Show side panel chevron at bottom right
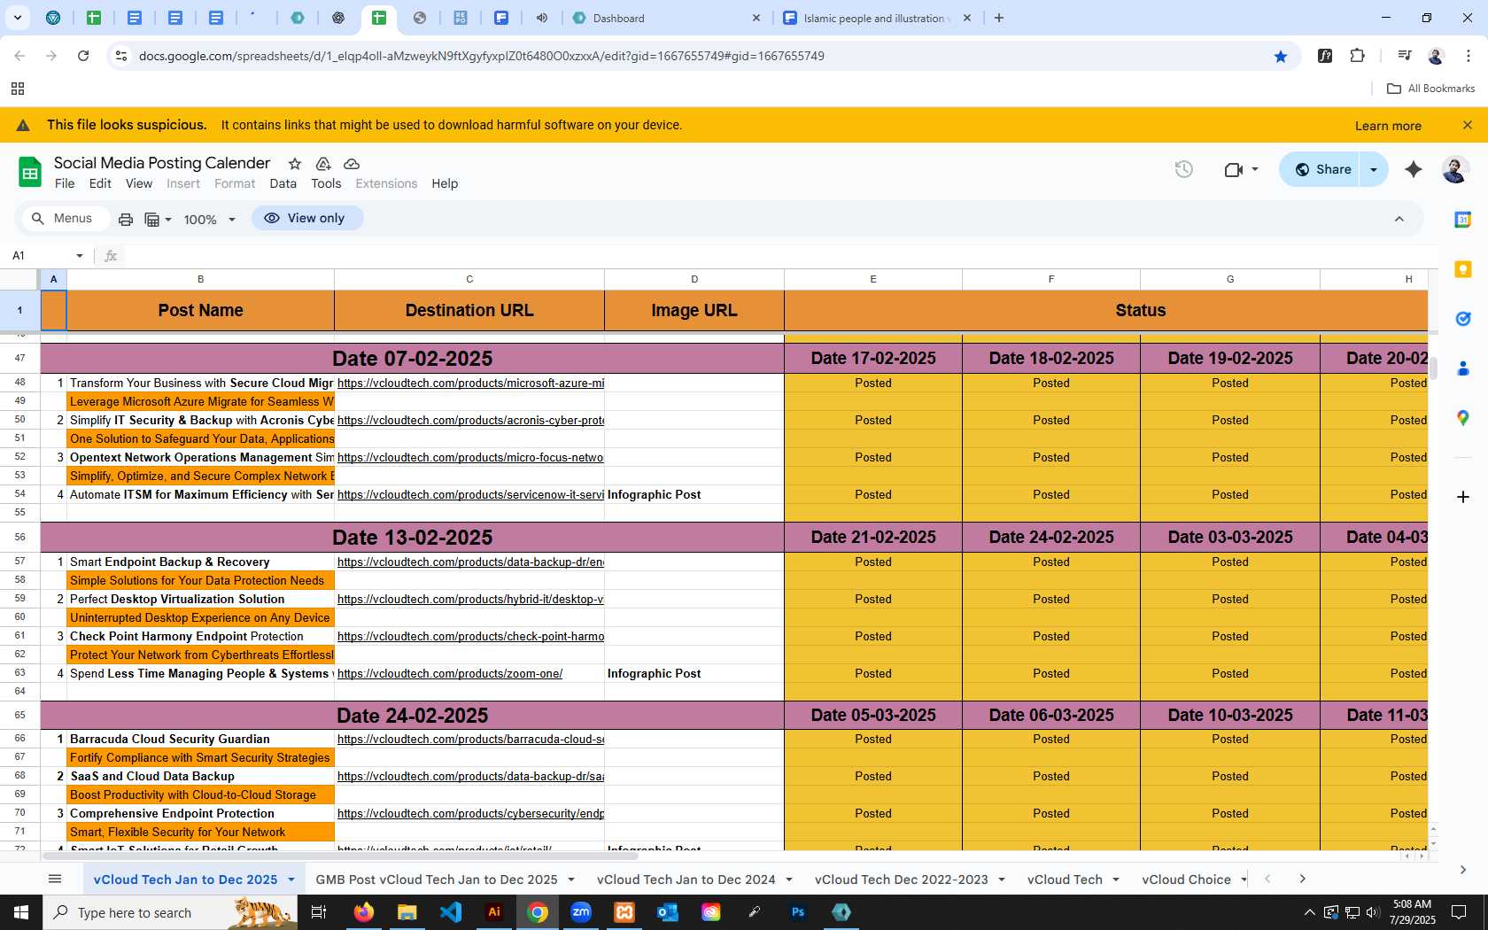Viewport: 1488px width, 930px height. point(1462,870)
